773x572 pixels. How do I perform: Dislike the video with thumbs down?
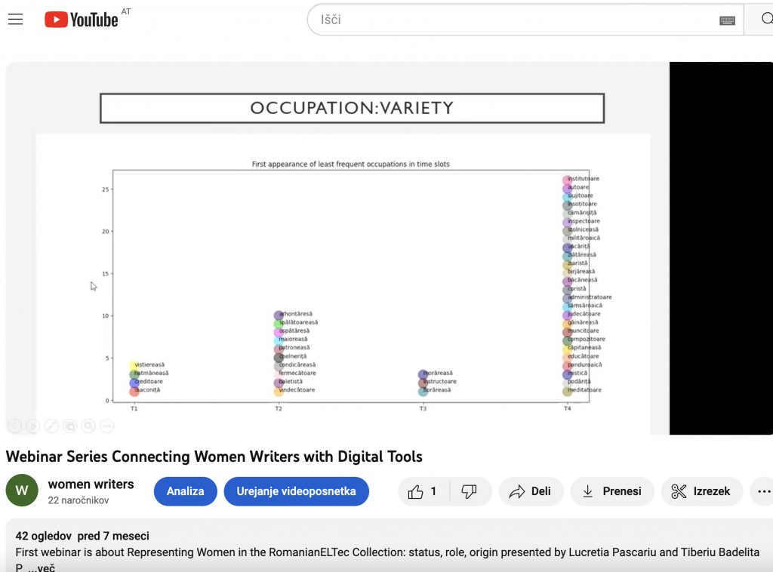click(x=470, y=491)
